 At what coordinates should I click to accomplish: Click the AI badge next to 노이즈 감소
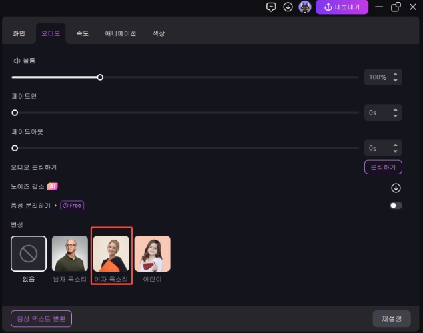point(53,186)
